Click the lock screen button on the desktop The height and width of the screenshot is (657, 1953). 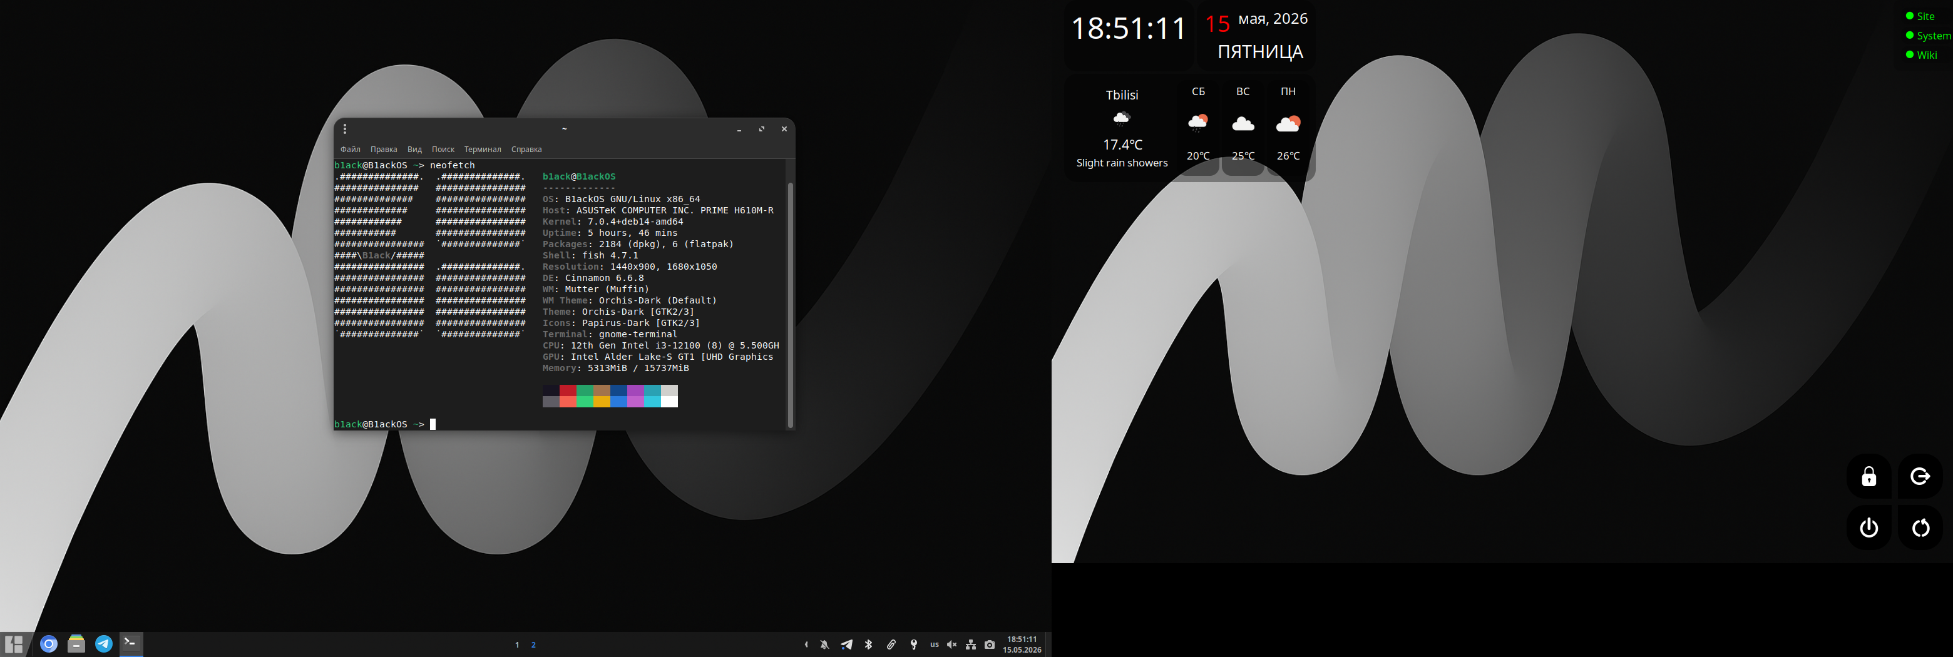[1869, 476]
